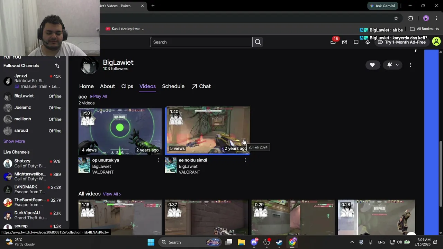Open the All Bookmarks folder

pyautogui.click(x=424, y=29)
